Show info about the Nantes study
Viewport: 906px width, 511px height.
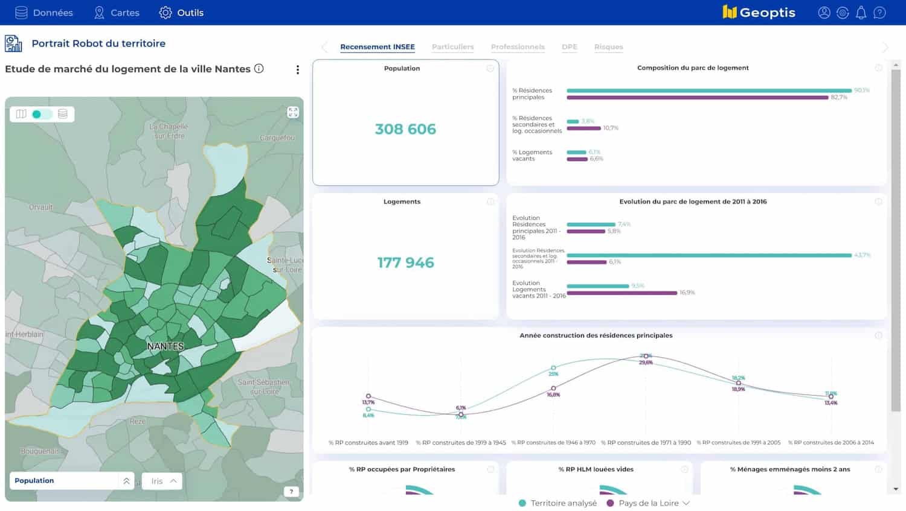pos(259,69)
